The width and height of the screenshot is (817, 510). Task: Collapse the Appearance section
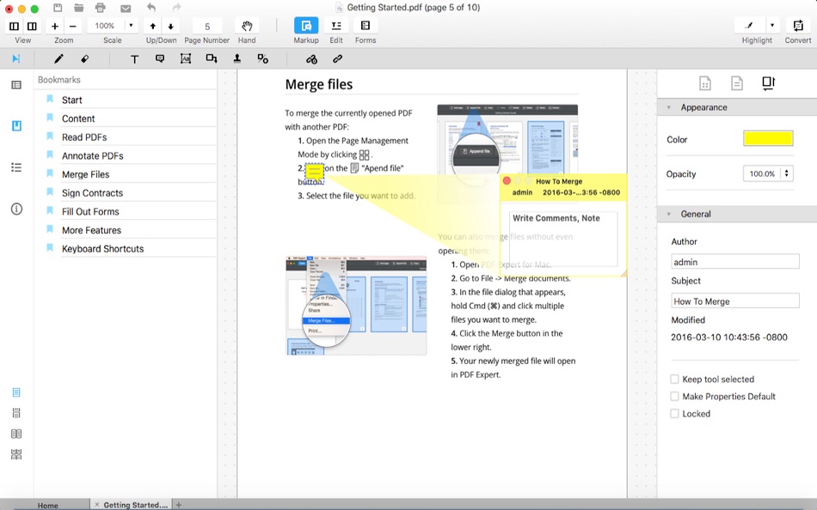[669, 107]
